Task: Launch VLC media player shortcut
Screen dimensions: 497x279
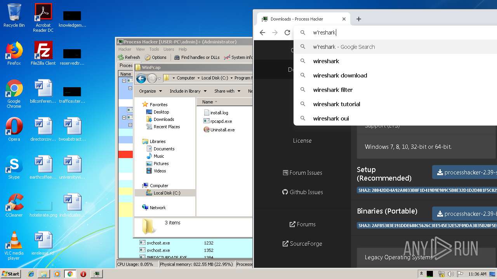Action: tap(14, 246)
